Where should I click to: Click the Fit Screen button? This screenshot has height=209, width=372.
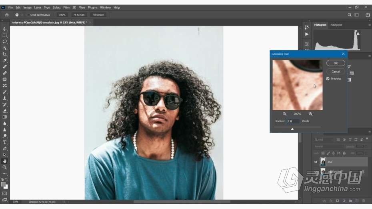pos(79,15)
